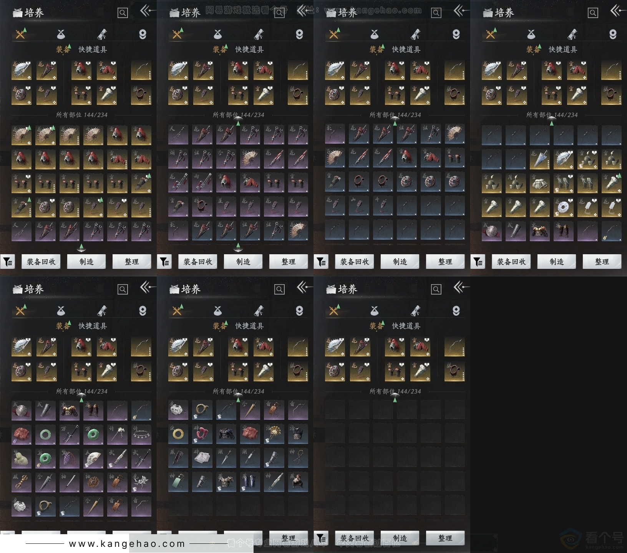
Task: Select pin marker category icon in second panel
Action: (299, 35)
